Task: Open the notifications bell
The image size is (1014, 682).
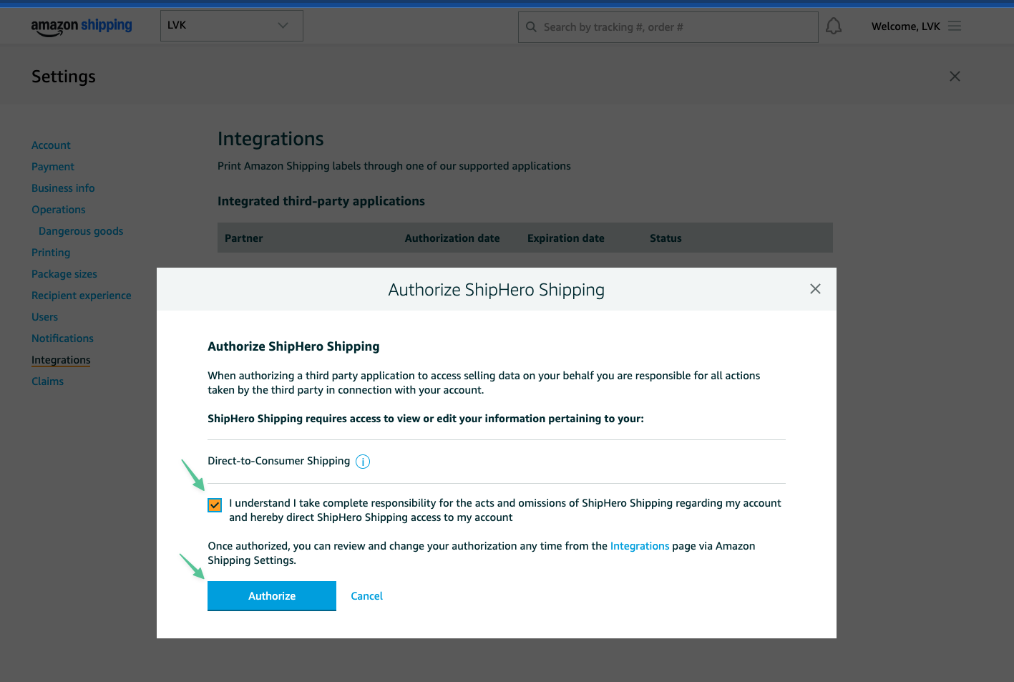Action: 834,26
